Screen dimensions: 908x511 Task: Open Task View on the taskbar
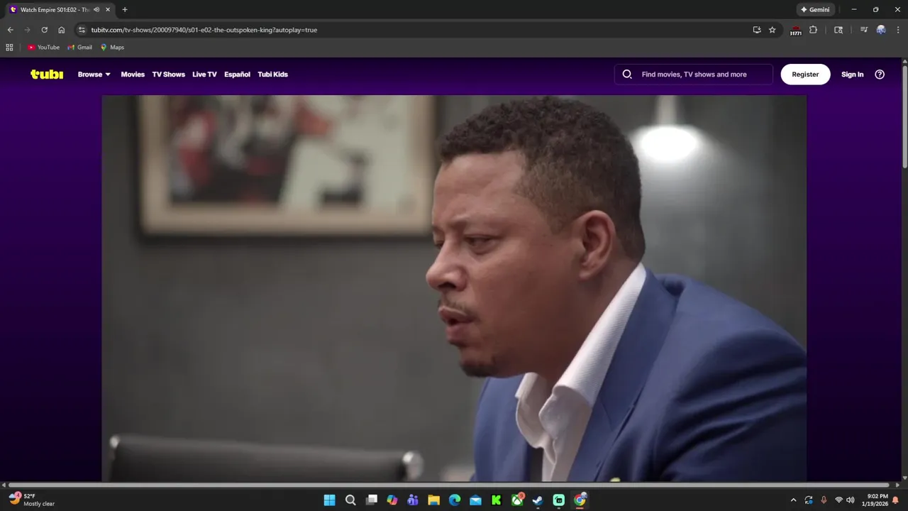(x=371, y=500)
